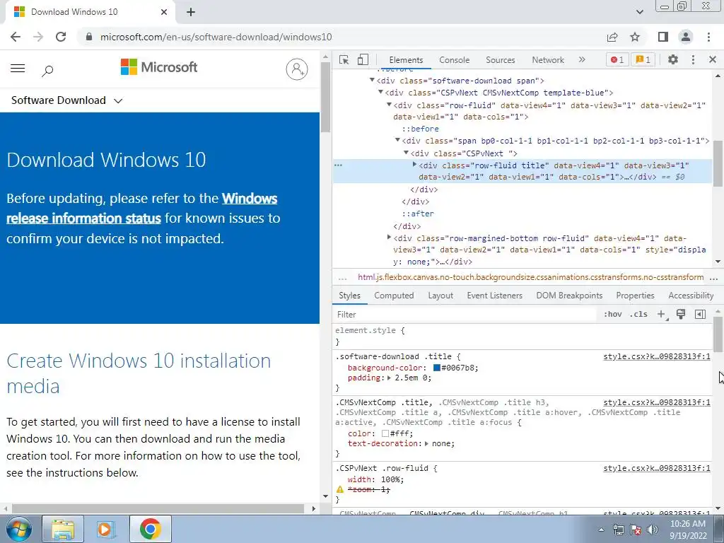
Task: Show hidden tray icons arrow
Action: tap(601, 530)
